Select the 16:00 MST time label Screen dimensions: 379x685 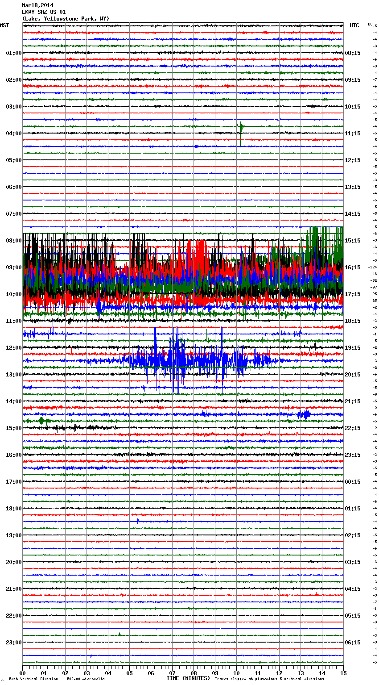pos(13,455)
